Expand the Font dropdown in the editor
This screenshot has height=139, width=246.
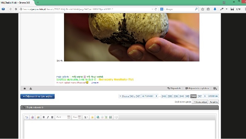coord(63,117)
